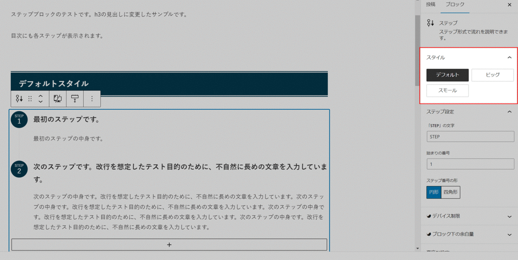Select the デフォルト style
518x260 pixels.
coord(447,75)
